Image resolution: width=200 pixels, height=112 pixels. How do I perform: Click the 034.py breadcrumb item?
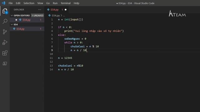click(56, 16)
